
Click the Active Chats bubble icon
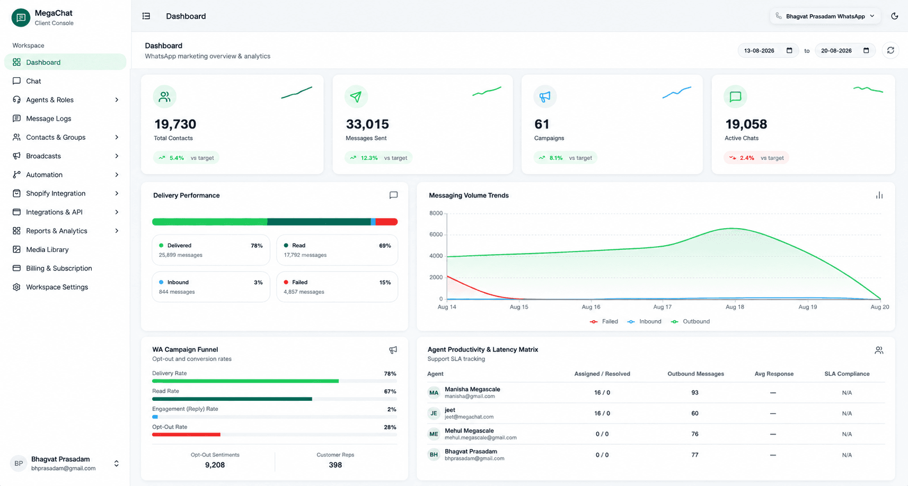tap(735, 96)
